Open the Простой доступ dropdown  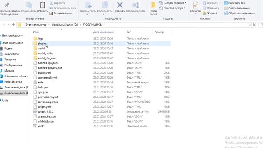tap(172, 8)
